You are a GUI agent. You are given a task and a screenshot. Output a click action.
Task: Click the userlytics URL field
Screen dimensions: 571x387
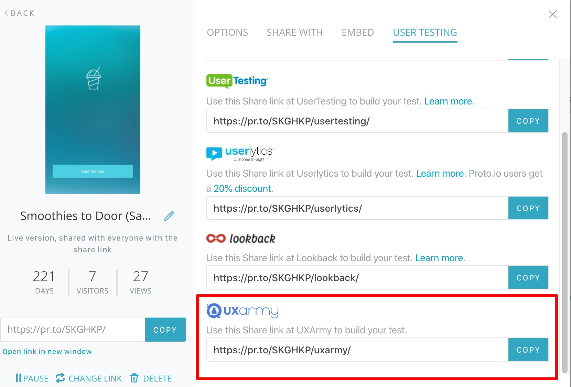(357, 208)
